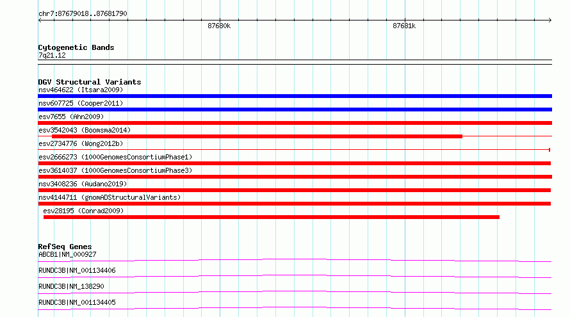Click the ABCB1|NM_000927 gene label

[x=67, y=254]
